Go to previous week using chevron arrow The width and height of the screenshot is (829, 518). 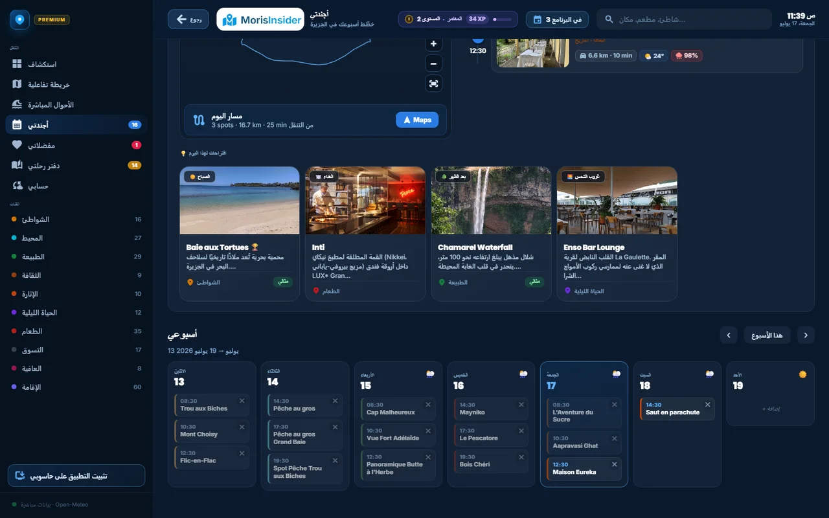tap(806, 335)
